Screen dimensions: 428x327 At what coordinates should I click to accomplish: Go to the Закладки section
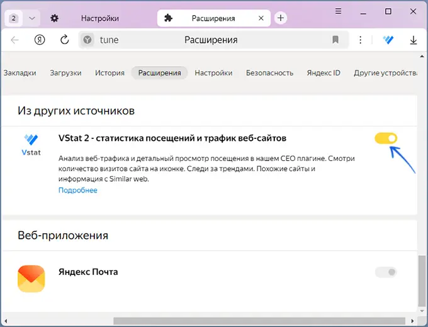tap(20, 73)
